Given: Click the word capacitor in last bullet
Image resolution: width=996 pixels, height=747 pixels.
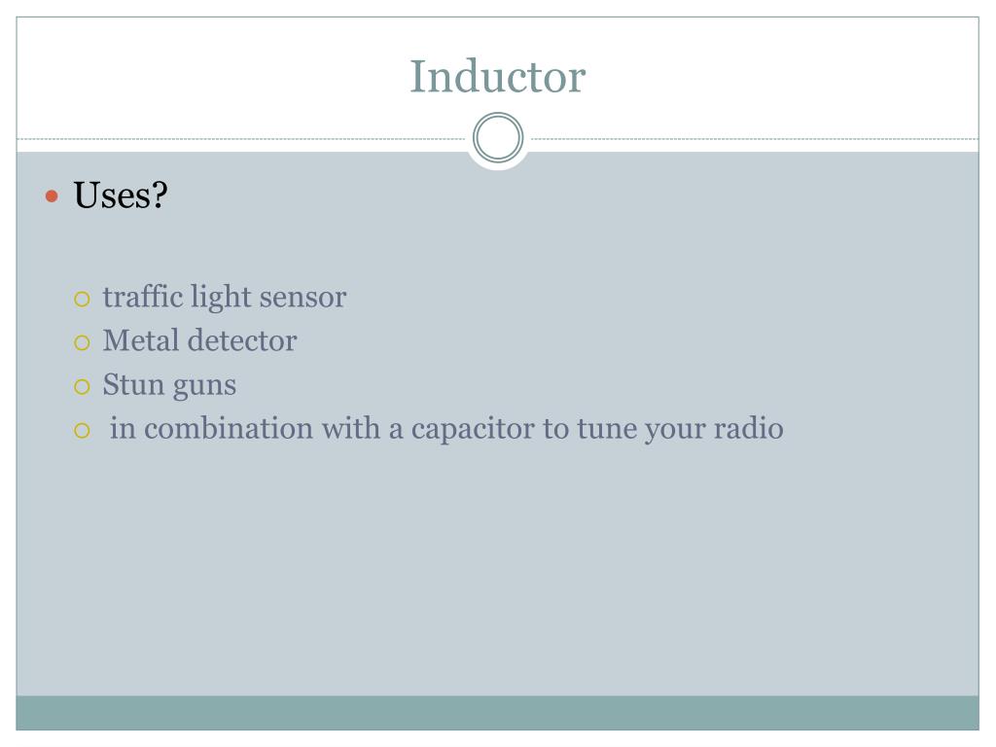Looking at the screenshot, I should point(473,430).
